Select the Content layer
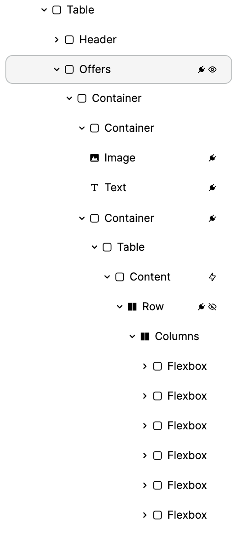The image size is (243, 534). pyautogui.click(x=150, y=277)
